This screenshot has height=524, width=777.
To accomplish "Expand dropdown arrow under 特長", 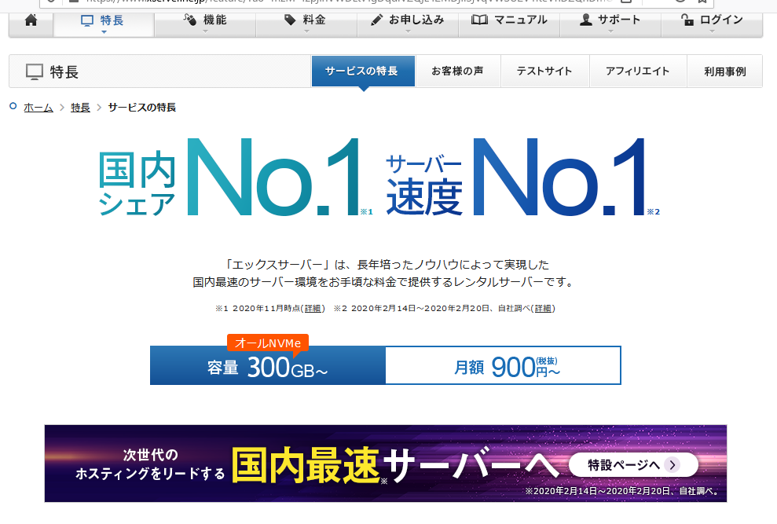I will click(x=104, y=32).
